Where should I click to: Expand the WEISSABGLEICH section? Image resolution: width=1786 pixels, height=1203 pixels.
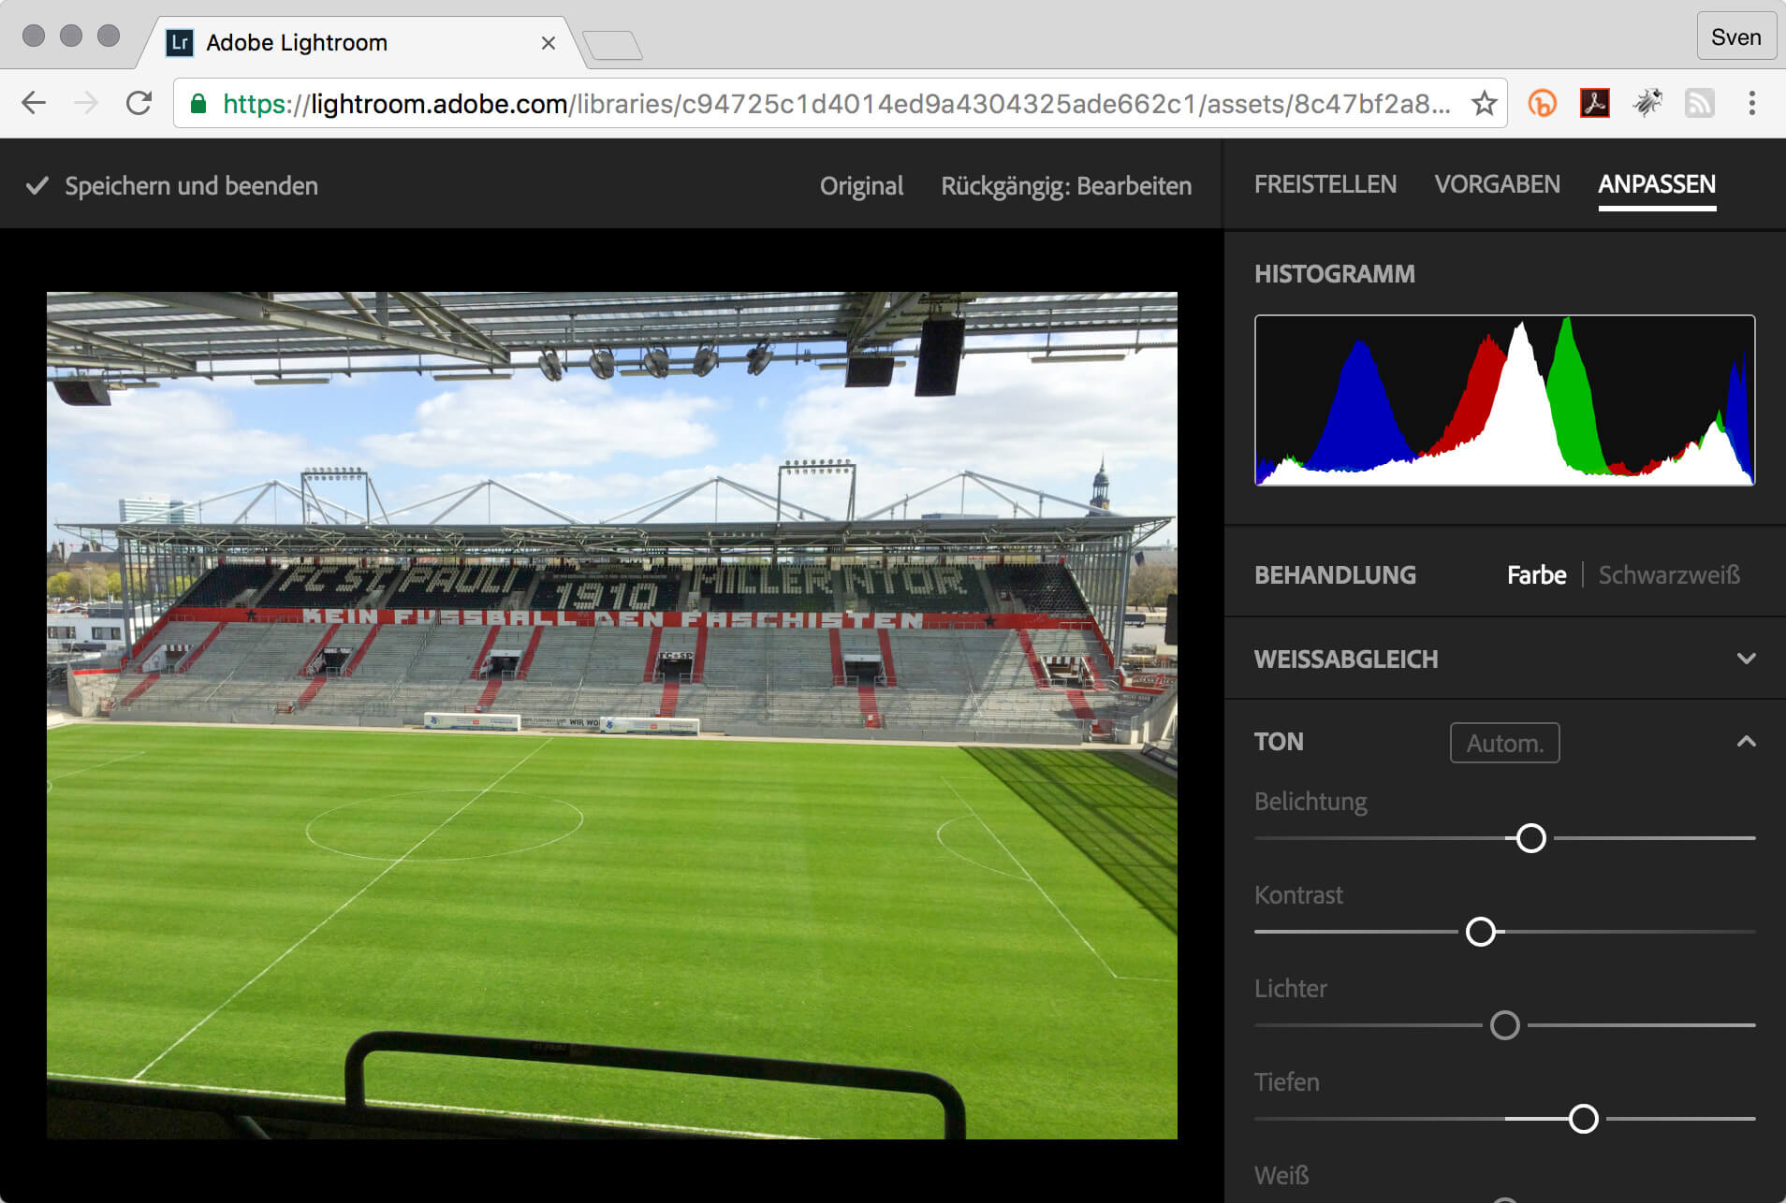tap(1746, 659)
